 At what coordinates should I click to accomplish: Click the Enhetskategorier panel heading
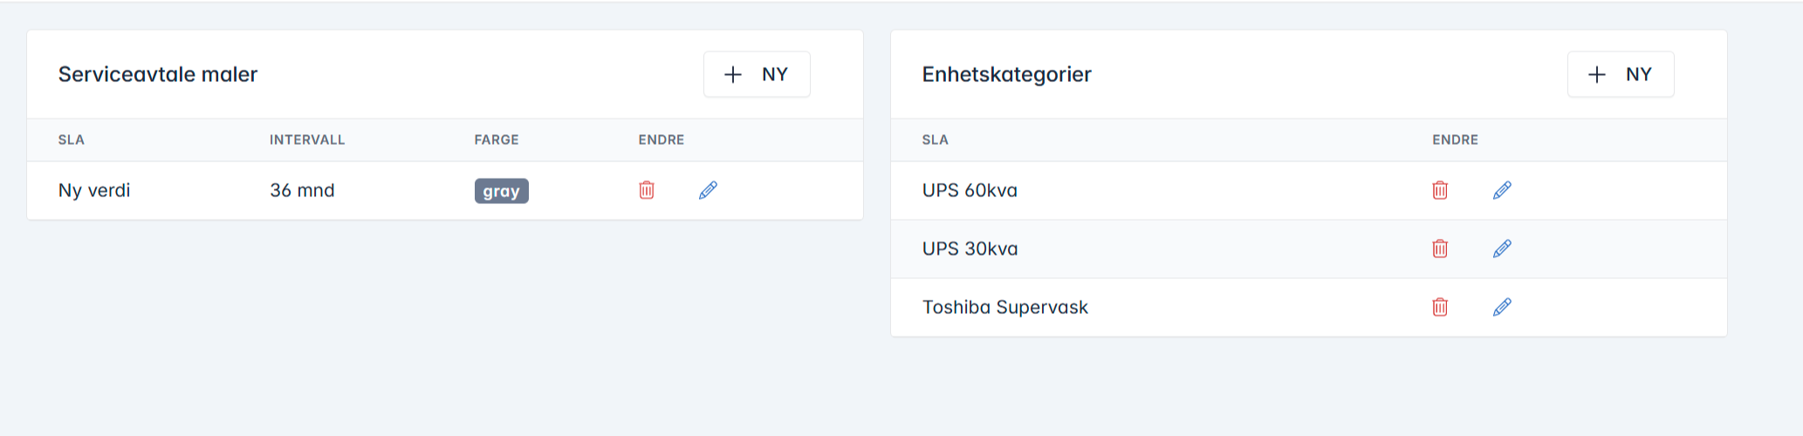pyautogui.click(x=1006, y=74)
